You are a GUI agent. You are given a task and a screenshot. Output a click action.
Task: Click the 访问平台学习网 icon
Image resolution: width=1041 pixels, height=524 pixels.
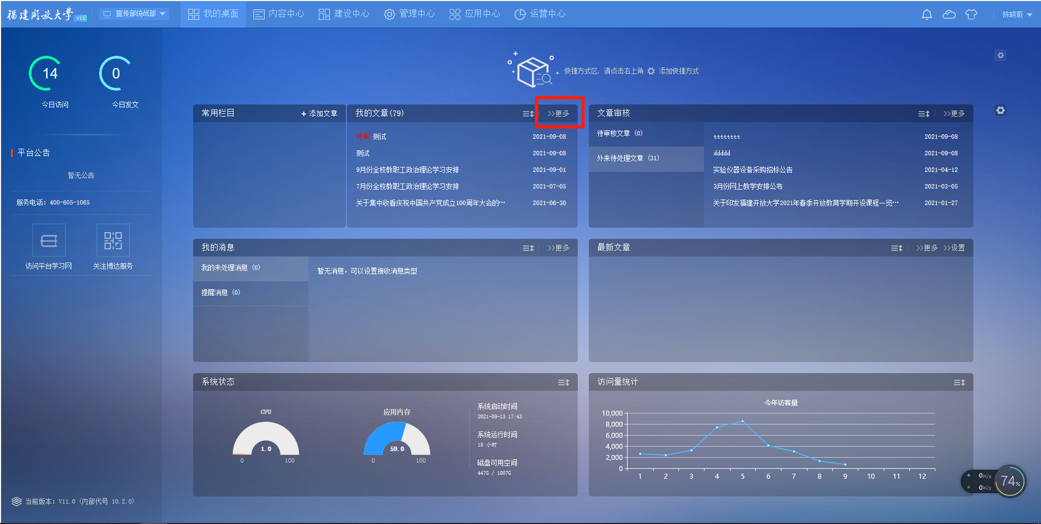click(x=49, y=240)
